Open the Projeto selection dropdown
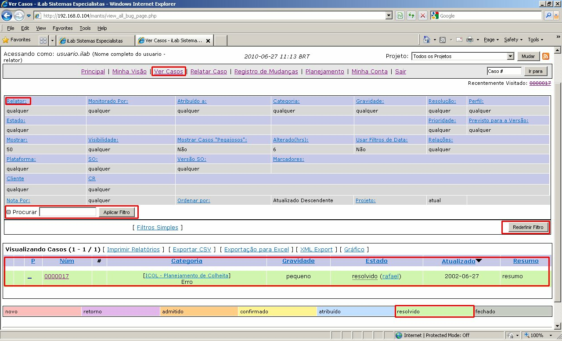 [510, 56]
